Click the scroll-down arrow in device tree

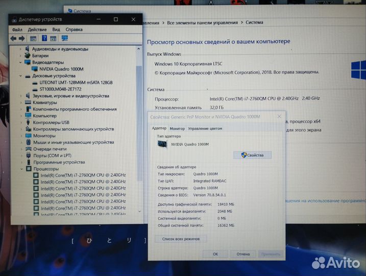click(x=139, y=212)
